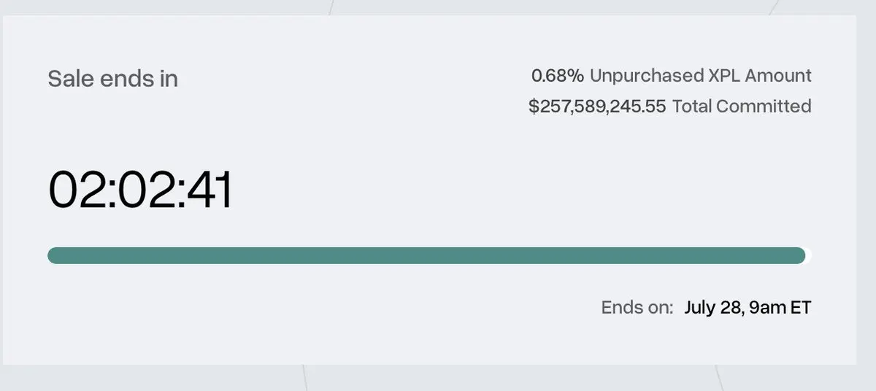Click the "Total Committed" label
This screenshot has width=876, height=391.
pos(742,107)
